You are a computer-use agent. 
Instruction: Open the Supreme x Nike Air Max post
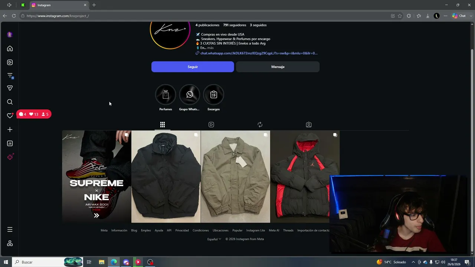coord(96,177)
